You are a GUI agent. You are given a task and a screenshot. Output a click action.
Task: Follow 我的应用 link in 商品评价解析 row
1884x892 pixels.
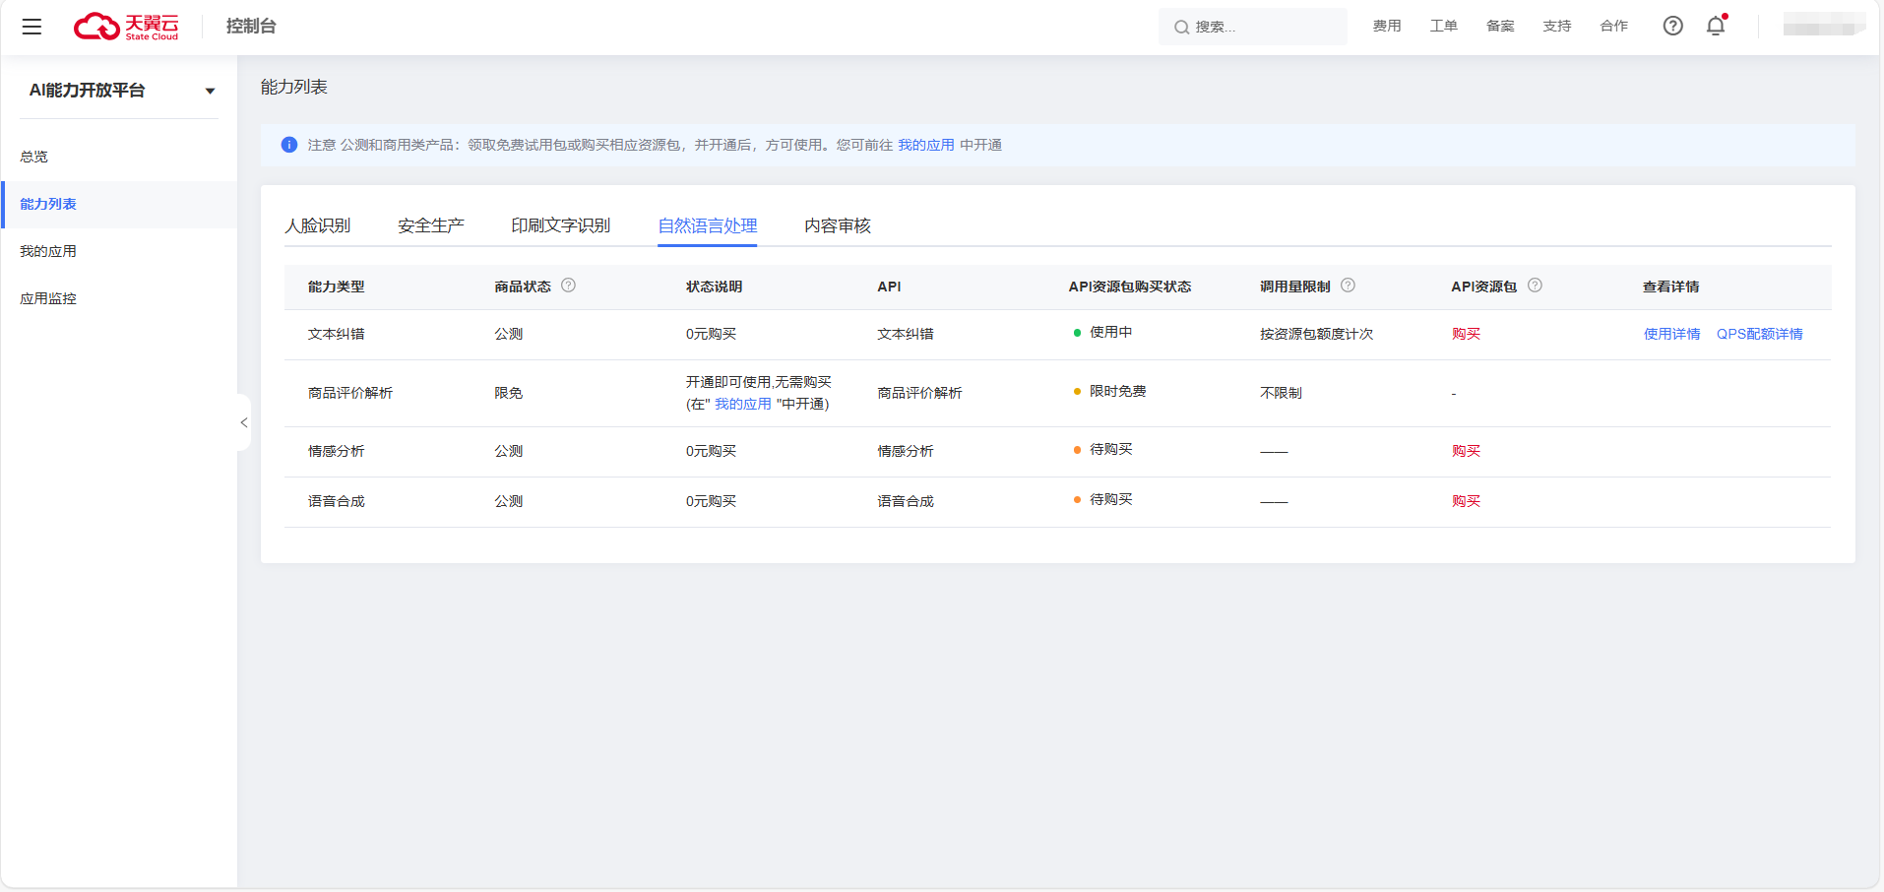coord(743,404)
